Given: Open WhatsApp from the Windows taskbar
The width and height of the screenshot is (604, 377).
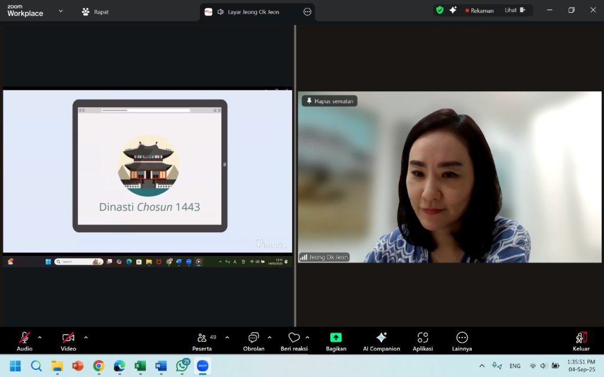Looking at the screenshot, I should [182, 366].
